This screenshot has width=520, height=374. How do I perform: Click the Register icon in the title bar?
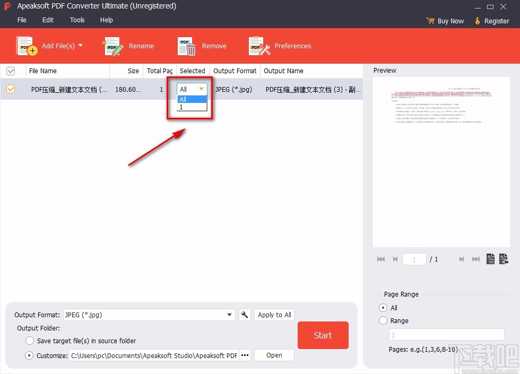[x=476, y=21]
